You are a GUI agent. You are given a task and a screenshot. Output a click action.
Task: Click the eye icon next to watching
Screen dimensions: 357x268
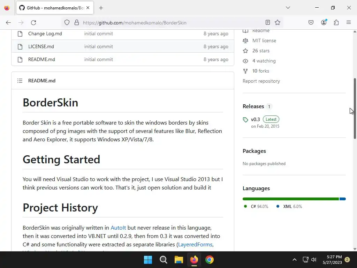coord(245,61)
